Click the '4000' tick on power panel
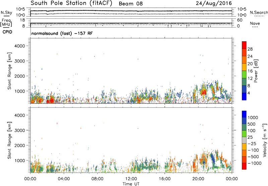This screenshot has width=268, height=186. point(20,46)
